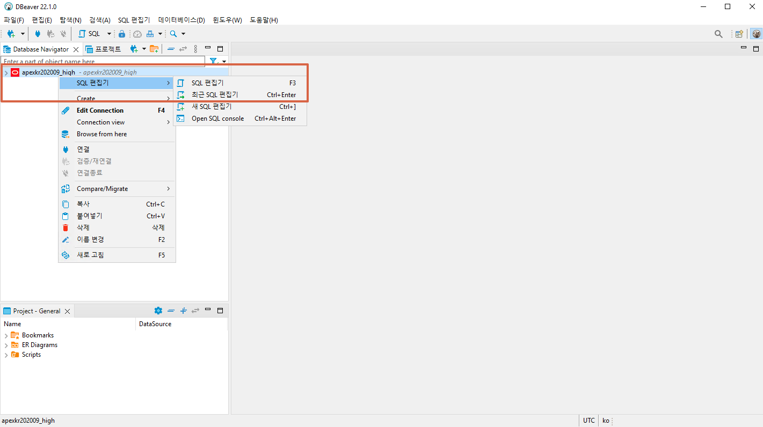Image resolution: width=763 pixels, height=427 pixels.
Task: Toggle Link with Editor arrows in Database Navigator
Action: coord(183,49)
